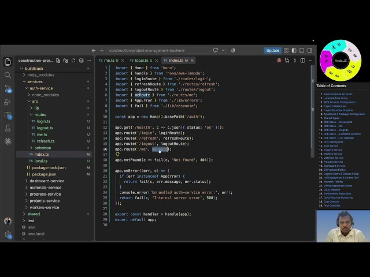Toggle primary side bar visibility

pyautogui.click(x=294, y=50)
